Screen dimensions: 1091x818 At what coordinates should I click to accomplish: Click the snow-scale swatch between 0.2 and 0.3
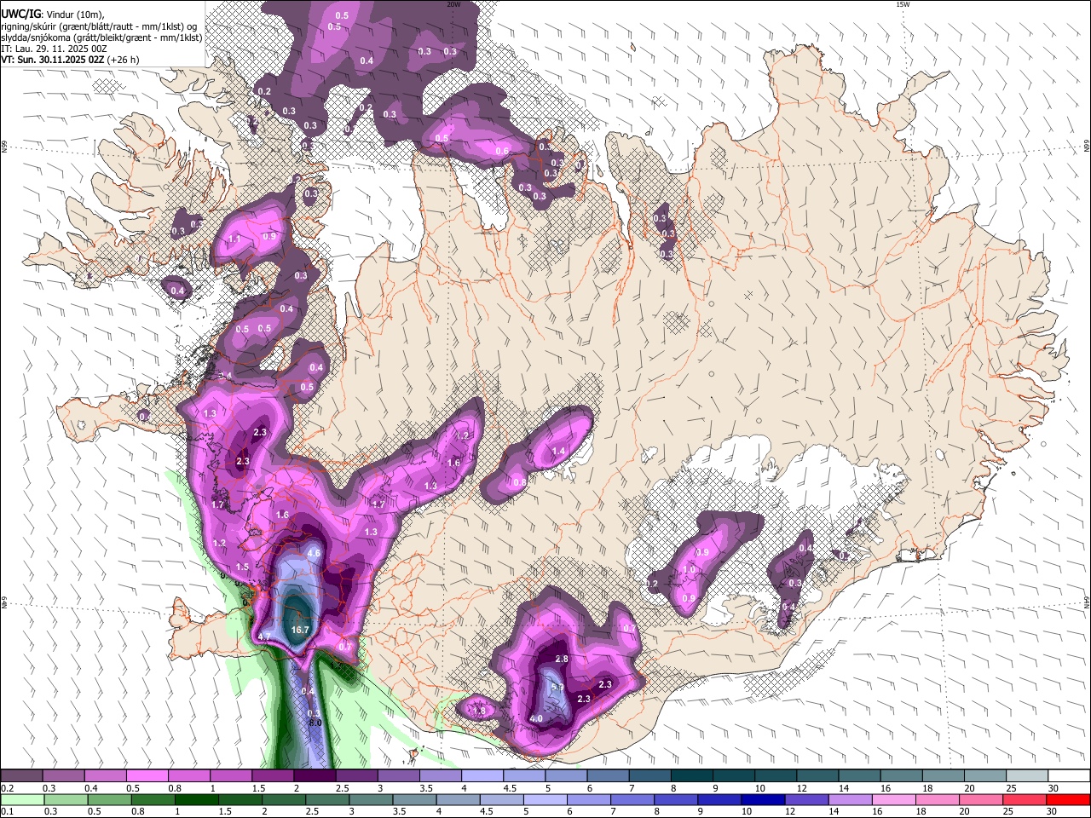point(21,775)
